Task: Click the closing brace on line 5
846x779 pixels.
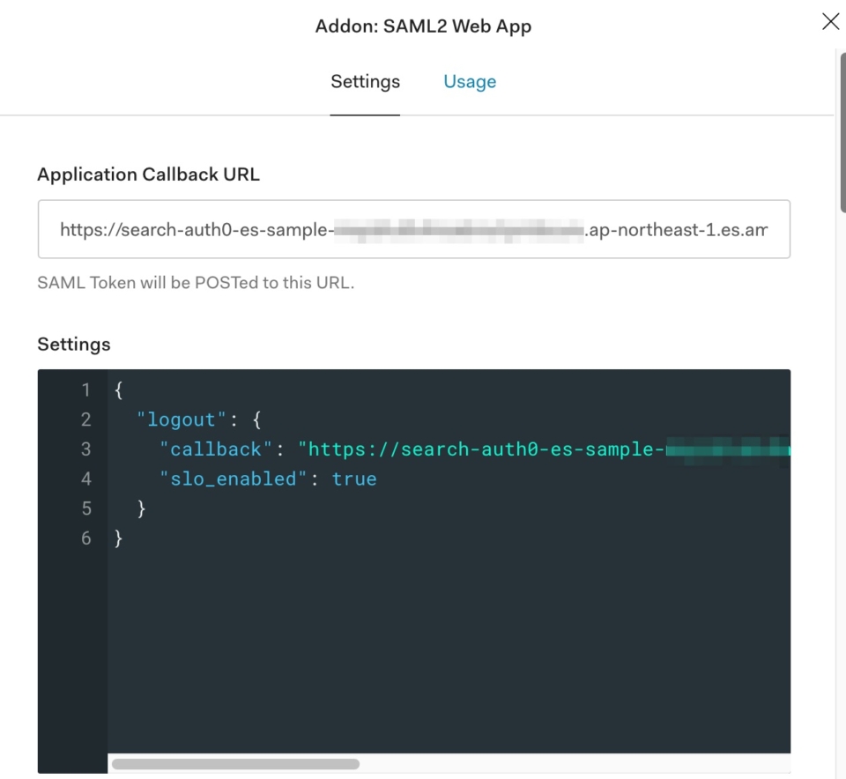Action: click(x=141, y=508)
